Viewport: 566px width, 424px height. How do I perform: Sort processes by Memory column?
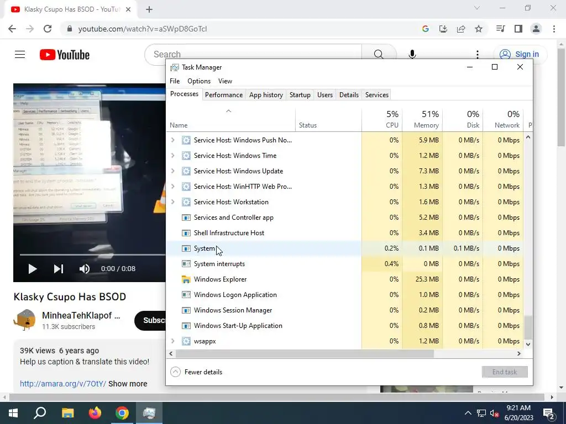(x=422, y=119)
